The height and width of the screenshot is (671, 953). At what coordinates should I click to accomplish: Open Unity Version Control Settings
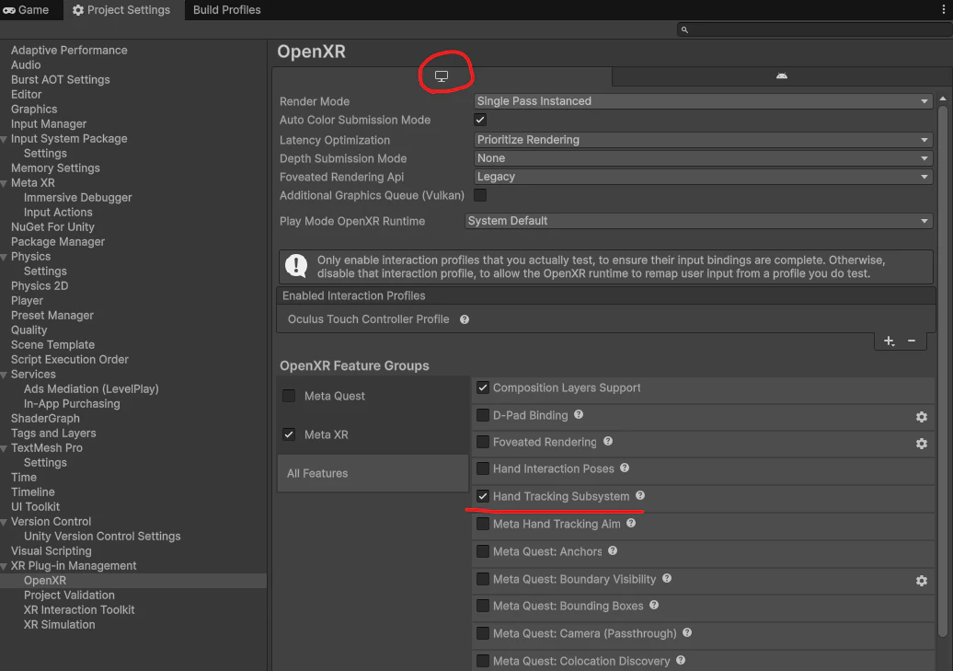101,536
